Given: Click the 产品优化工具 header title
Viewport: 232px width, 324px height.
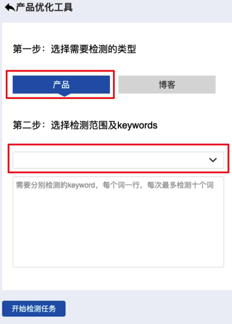Looking at the screenshot, I should [44, 8].
